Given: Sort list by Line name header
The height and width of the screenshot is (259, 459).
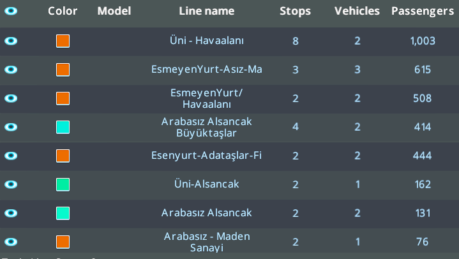Looking at the screenshot, I should click(206, 11).
